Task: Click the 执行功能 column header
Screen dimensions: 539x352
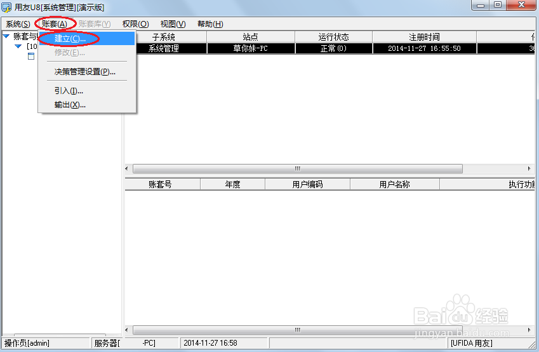Action: pyautogui.click(x=488, y=184)
